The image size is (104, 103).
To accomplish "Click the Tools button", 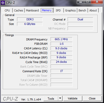I will pos(51,98).
